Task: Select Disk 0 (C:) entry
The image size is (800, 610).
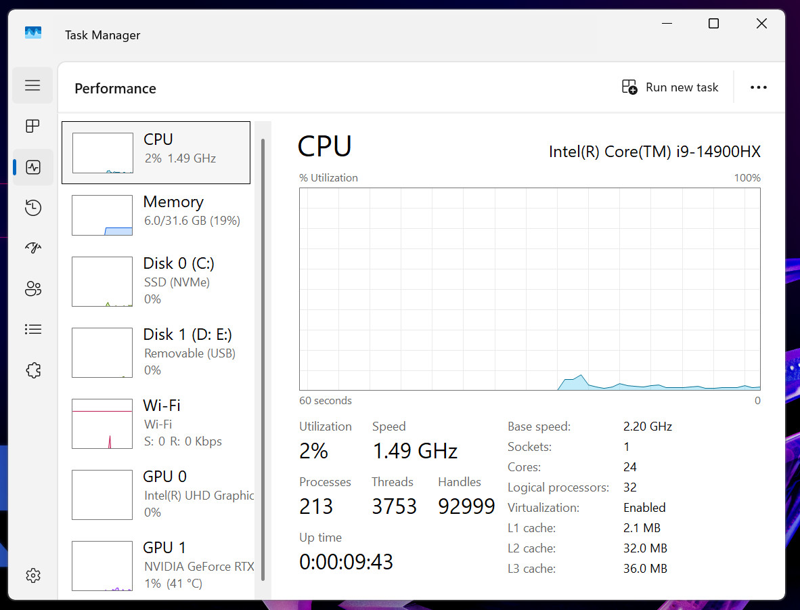Action: click(156, 281)
